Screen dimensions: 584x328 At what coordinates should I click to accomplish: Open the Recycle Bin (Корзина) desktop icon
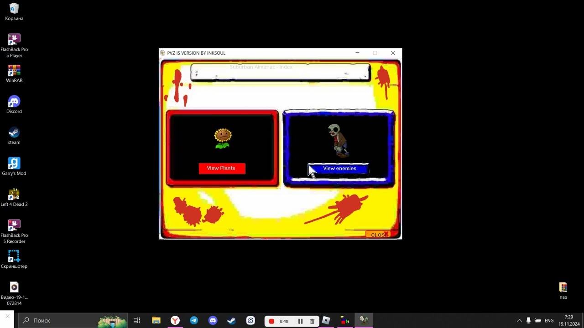(14, 12)
